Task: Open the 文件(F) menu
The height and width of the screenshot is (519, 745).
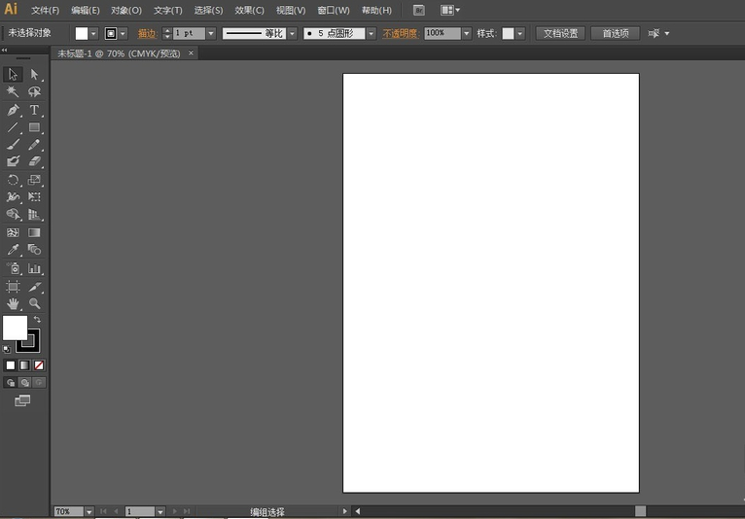Action: [45, 10]
